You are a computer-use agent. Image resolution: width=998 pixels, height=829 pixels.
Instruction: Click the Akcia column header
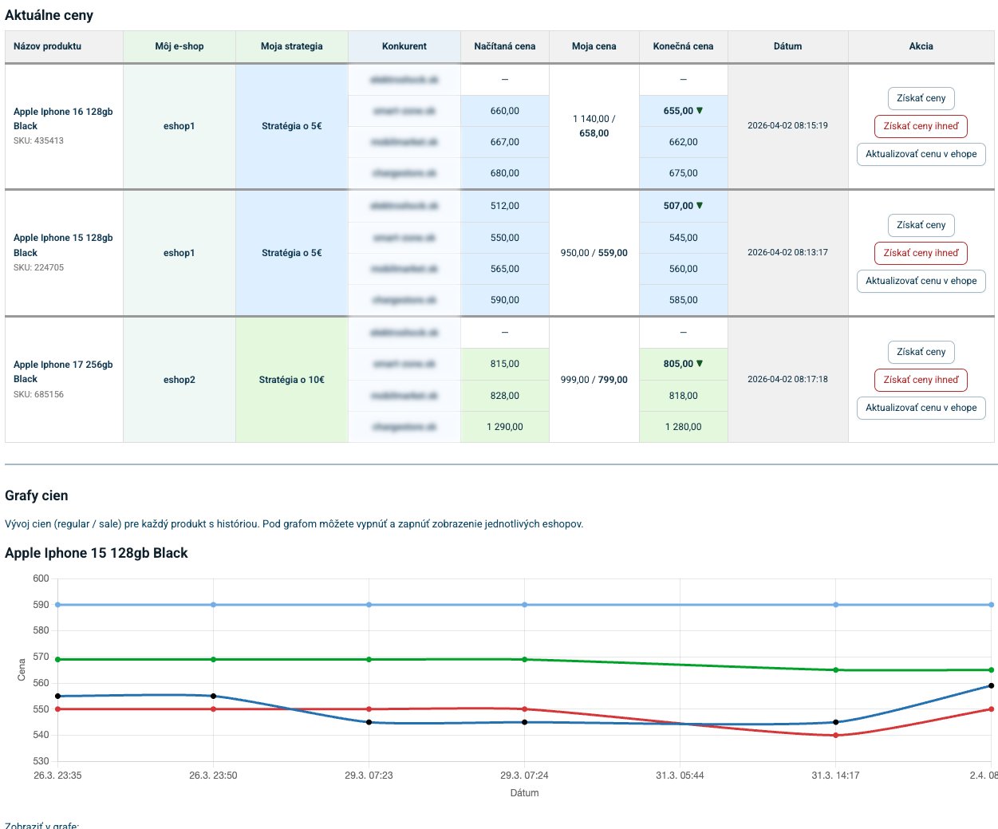tap(921, 46)
